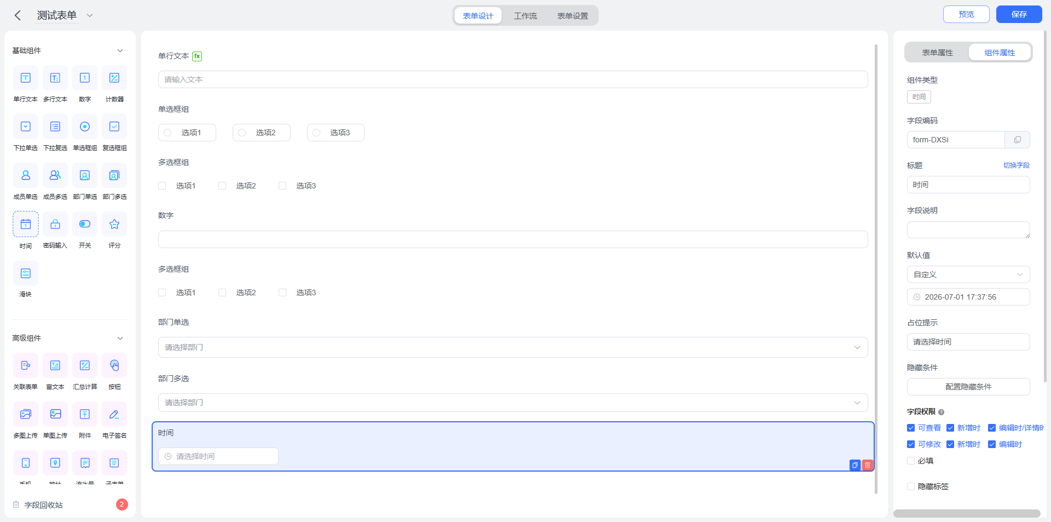This screenshot has width=1051, height=522.
Task: Select the 滑块 slider component icon
Action: coord(26,273)
